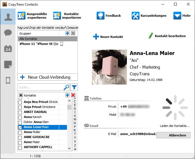Jump to letter G in index

coord(75,109)
